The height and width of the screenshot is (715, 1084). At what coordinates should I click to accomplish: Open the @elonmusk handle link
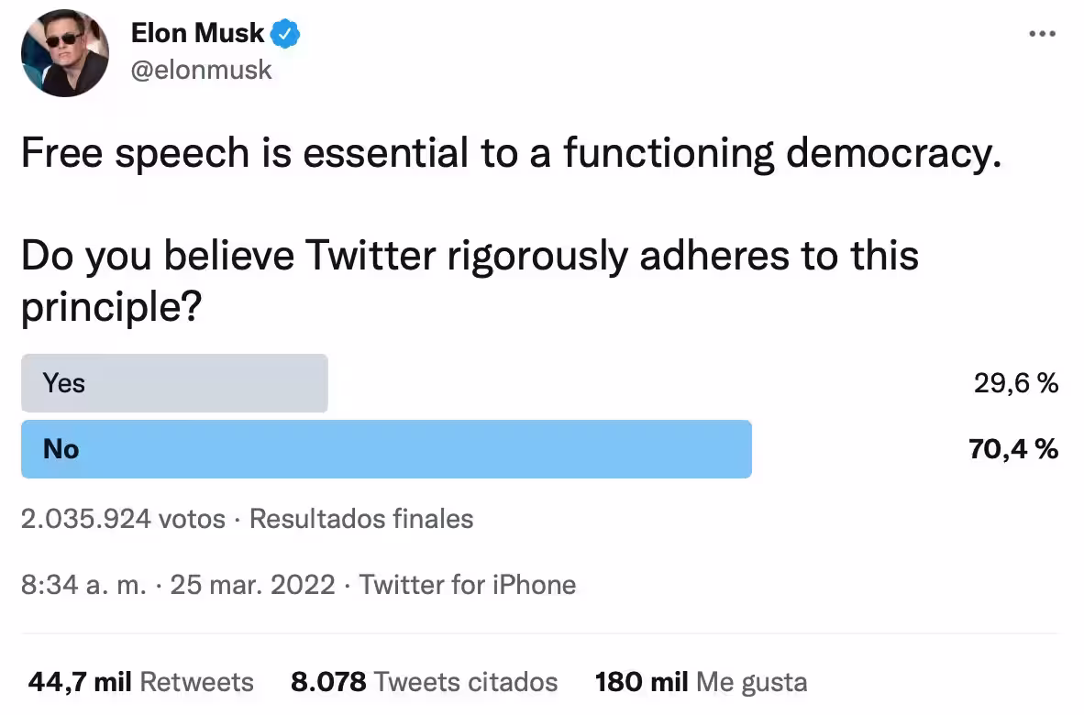click(201, 70)
